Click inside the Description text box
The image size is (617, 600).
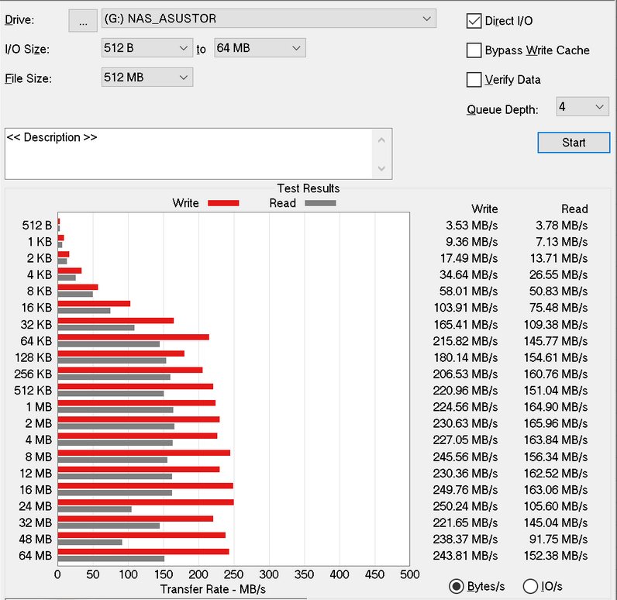[189, 153]
